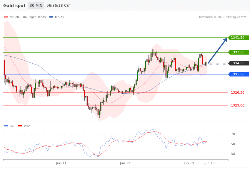The height and width of the screenshot is (169, 250).
Task: Click the MA 50 legend label
Action: pos(59,17)
